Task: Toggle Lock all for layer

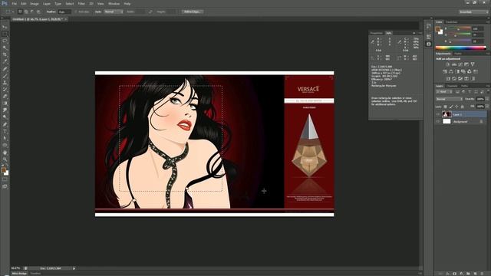Action: point(462,107)
